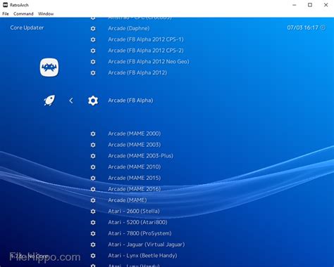Click the Core Updater heading
This screenshot has width=334, height=267.
(27, 27)
